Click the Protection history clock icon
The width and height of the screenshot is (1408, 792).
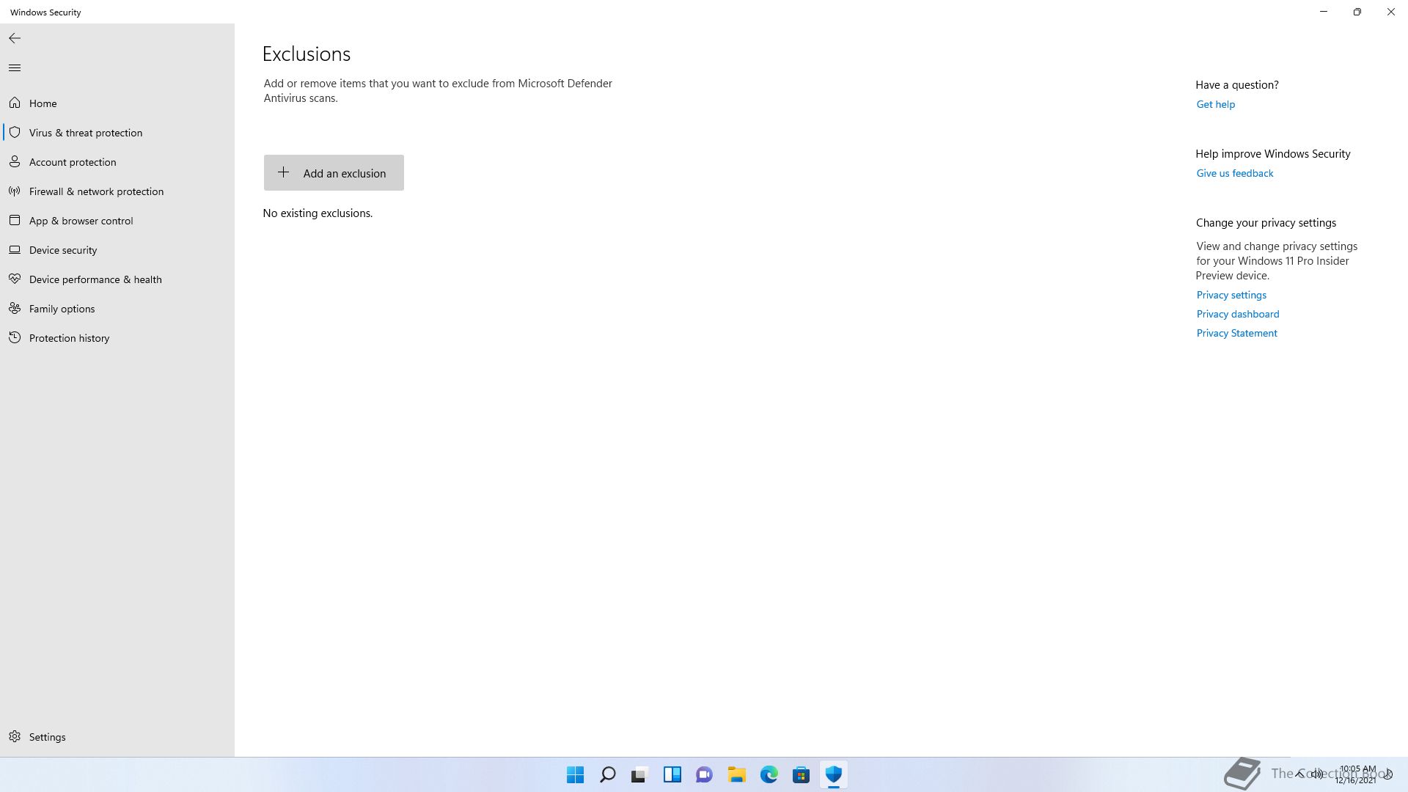(x=15, y=337)
